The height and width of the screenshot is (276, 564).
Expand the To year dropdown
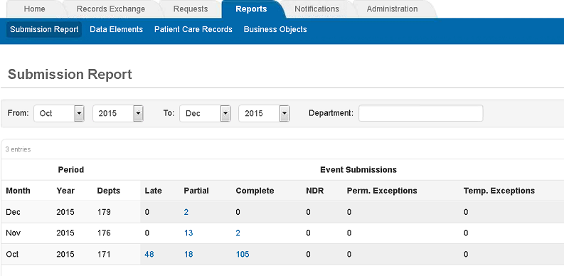click(x=264, y=113)
